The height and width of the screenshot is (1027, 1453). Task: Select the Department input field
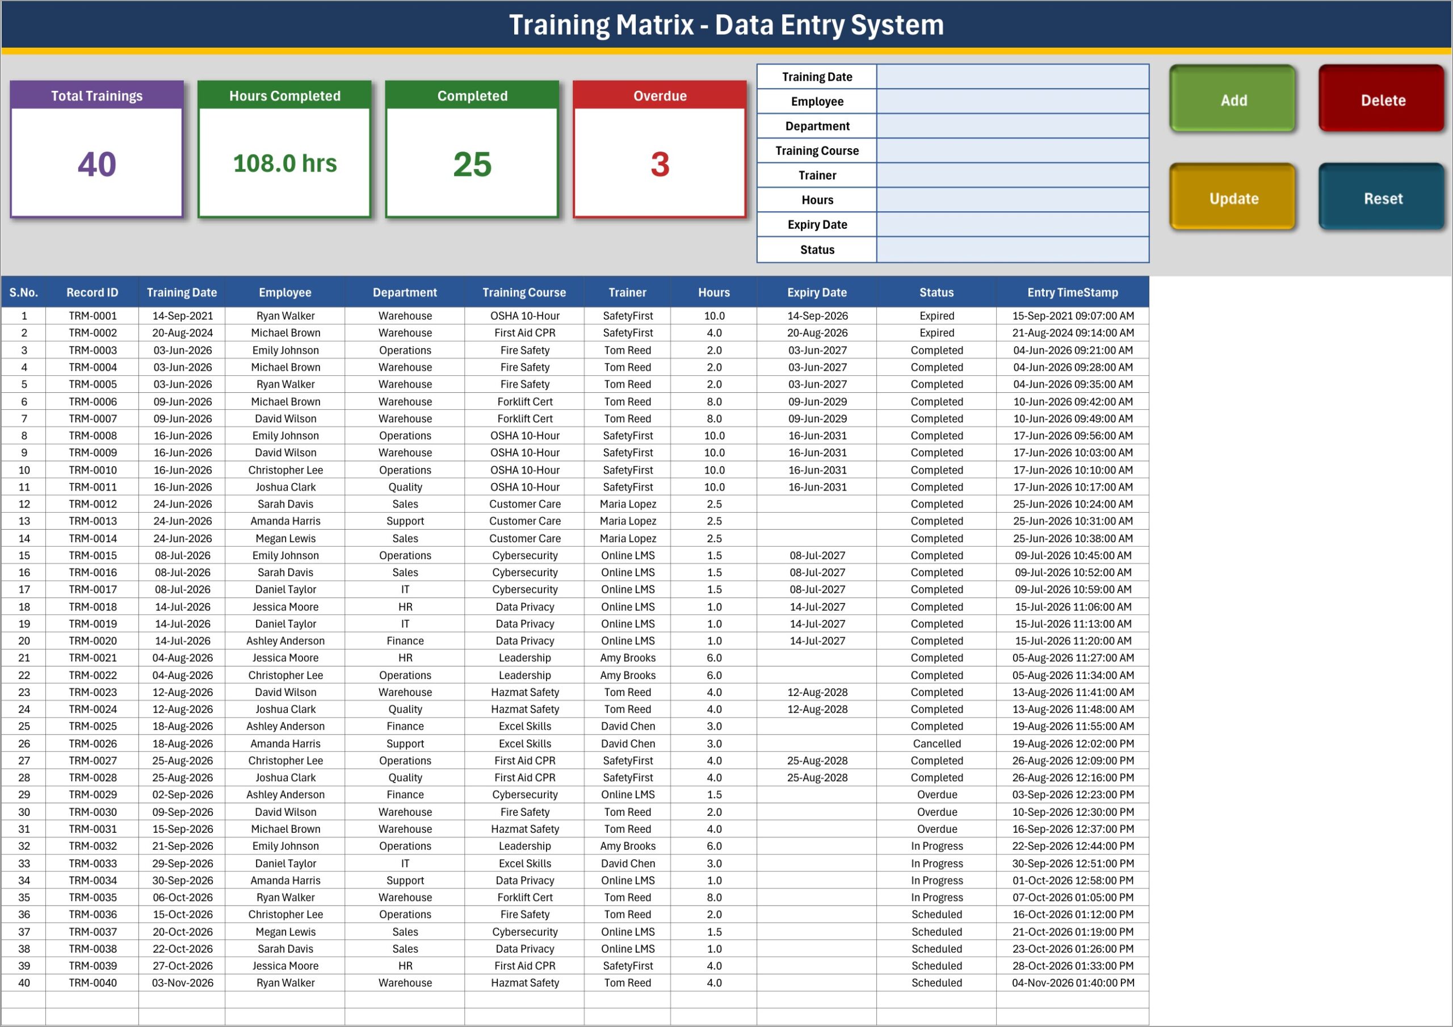coord(1013,126)
